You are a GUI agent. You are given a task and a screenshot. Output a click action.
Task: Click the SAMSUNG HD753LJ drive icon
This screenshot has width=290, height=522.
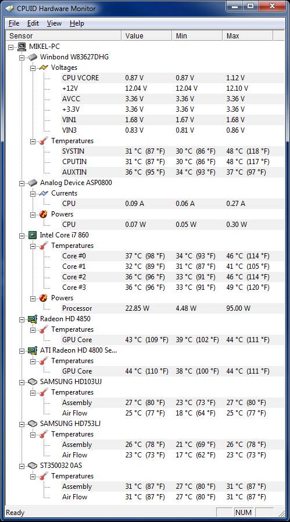tap(33, 424)
